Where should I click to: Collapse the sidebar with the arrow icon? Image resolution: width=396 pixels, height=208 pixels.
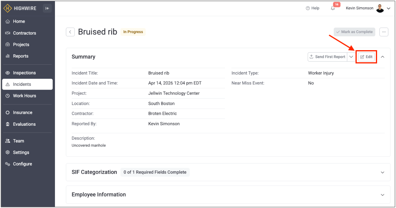pyautogui.click(x=47, y=8)
